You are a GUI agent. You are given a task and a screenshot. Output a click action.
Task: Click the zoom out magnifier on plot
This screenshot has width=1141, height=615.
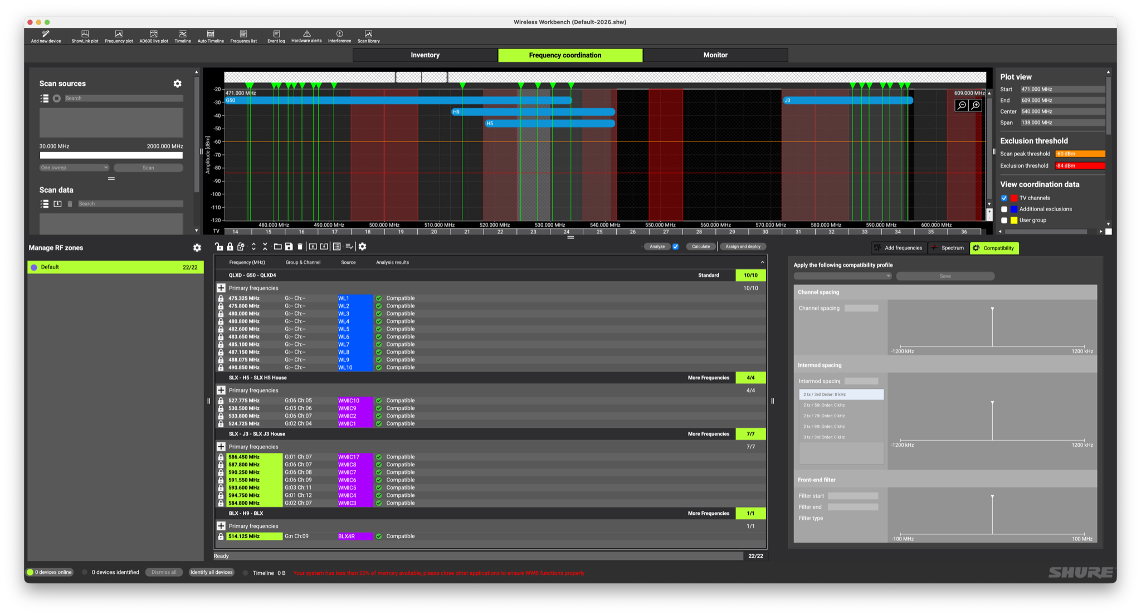tap(961, 105)
